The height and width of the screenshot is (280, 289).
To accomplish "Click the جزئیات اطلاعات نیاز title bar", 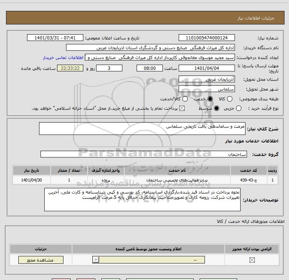I will click(x=145, y=18).
